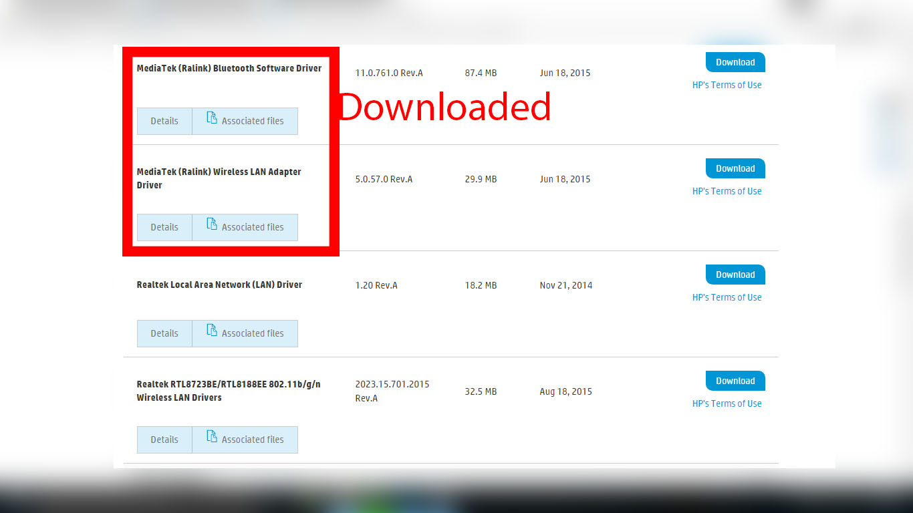
Task: Select the title 'MediaTek (Ralink) Wireless LAN Adapter Driver'
Action: point(219,178)
